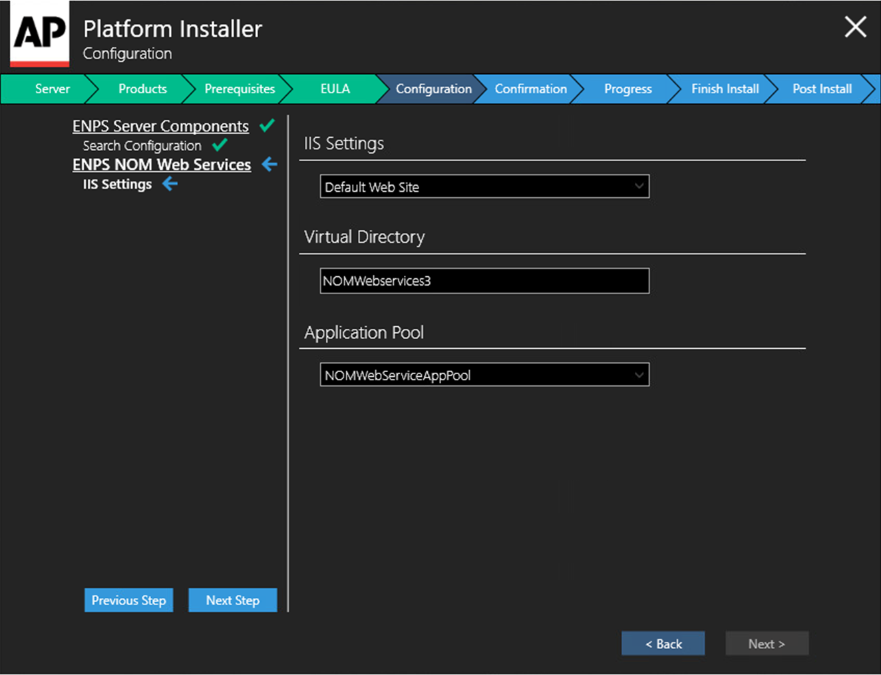Go to the Server step tab
The height and width of the screenshot is (675, 881).
tap(52, 89)
